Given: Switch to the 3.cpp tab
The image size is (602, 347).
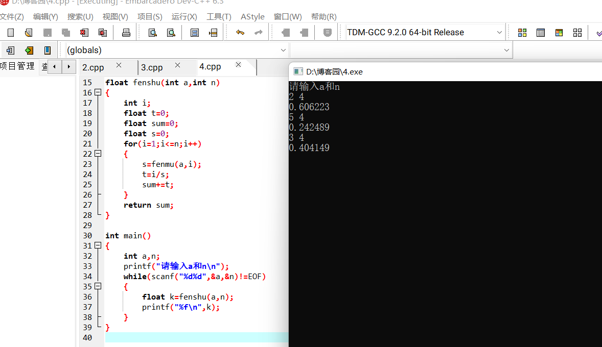Looking at the screenshot, I should pos(152,67).
